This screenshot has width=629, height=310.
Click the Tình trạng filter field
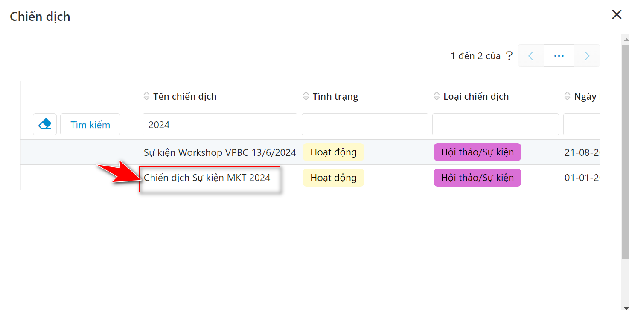[x=365, y=124]
